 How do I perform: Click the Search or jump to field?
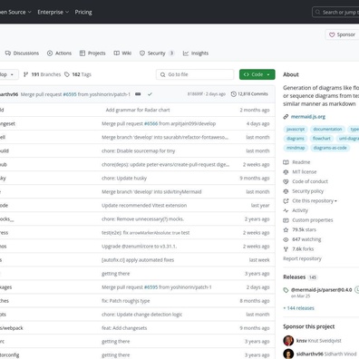pos(335,12)
